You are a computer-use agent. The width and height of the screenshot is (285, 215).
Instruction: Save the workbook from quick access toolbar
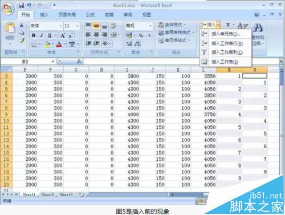click(x=21, y=6)
